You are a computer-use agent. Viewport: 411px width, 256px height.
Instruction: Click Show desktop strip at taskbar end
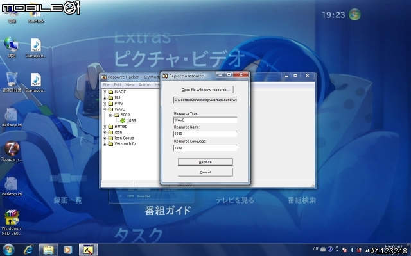[410, 250]
